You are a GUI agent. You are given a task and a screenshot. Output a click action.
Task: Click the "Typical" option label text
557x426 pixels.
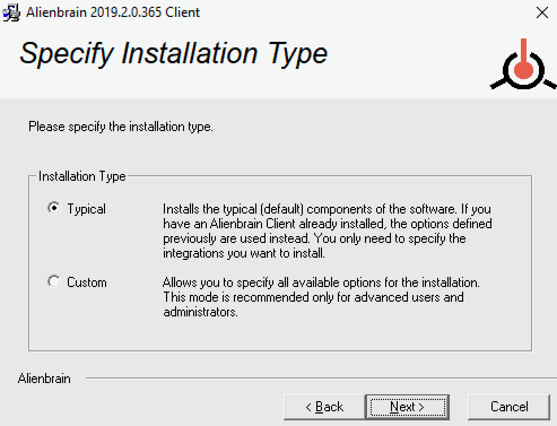86,209
